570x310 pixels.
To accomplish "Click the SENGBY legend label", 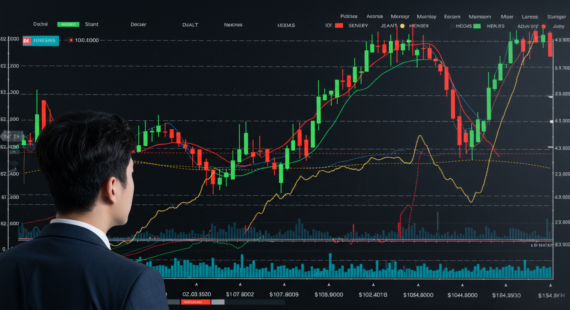I will coord(358,26).
